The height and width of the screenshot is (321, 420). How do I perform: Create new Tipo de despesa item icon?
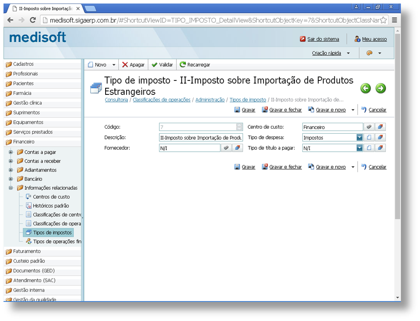pyautogui.click(x=369, y=137)
